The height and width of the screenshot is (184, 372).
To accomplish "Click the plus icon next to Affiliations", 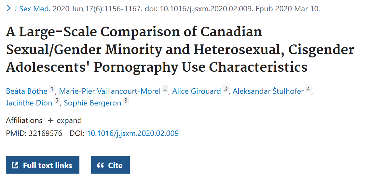I will [x=50, y=121].
